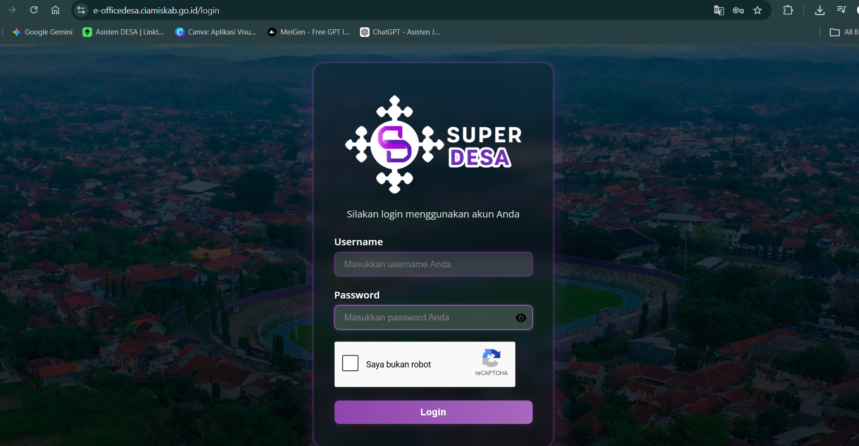Open site information icon in address bar

81,10
